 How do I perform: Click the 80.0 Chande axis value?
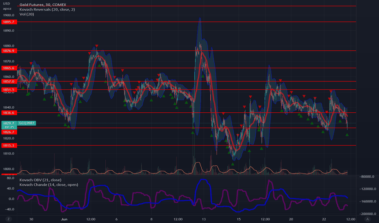click(x=11, y=178)
